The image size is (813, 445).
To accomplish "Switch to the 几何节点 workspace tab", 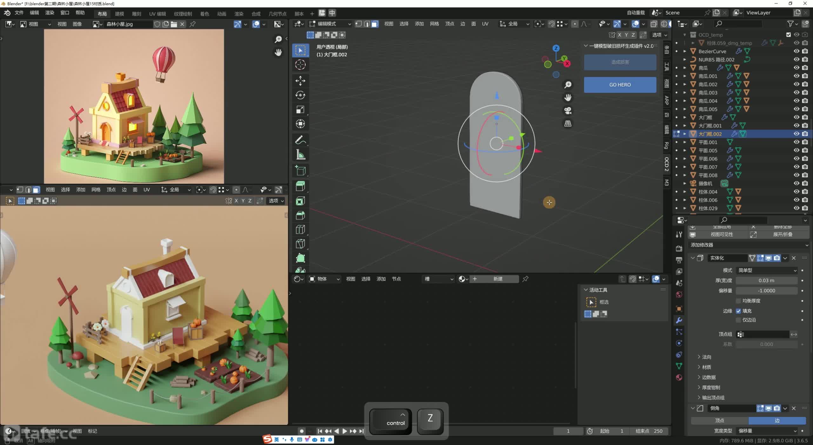I will [x=277, y=14].
